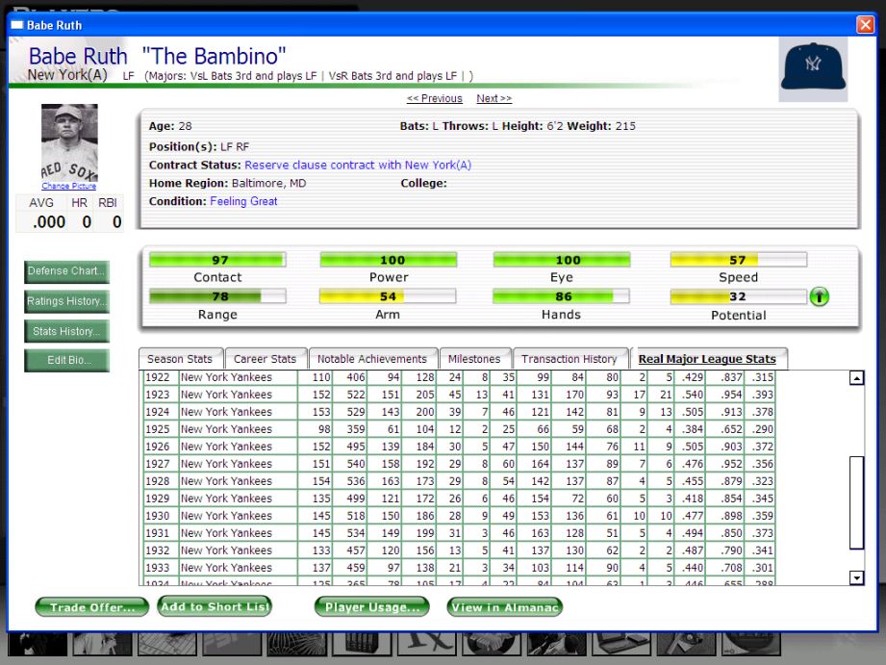
Task: Select the 1923 New York Yankees team cell
Action: click(239, 395)
